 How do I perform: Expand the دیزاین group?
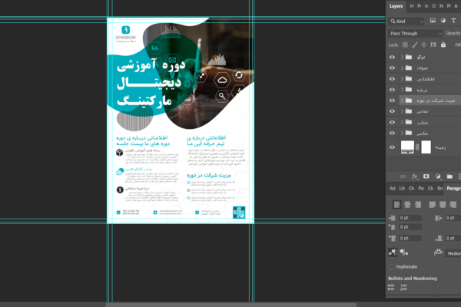pos(402,122)
